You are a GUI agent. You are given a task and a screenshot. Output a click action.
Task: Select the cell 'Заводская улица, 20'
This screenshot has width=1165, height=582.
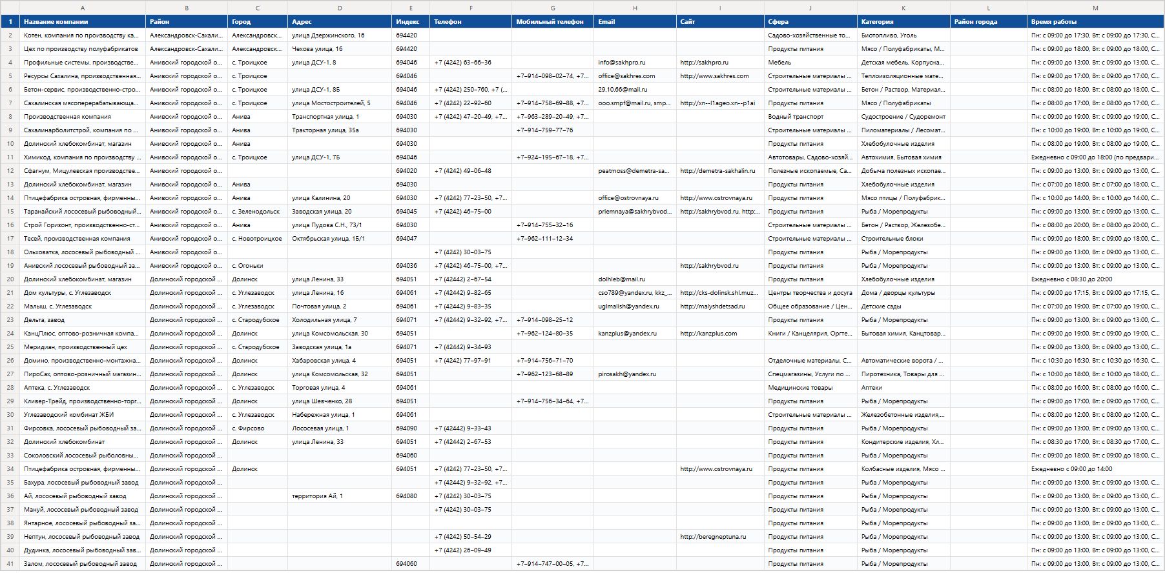pos(340,212)
